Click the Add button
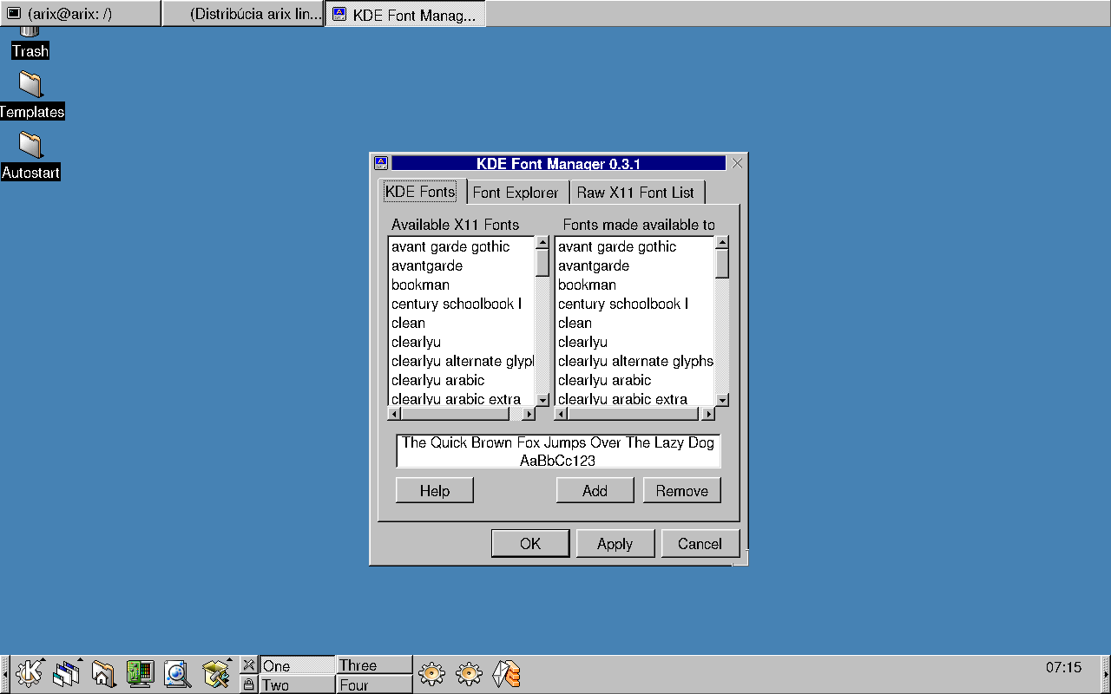The height and width of the screenshot is (694, 1111). (x=595, y=490)
